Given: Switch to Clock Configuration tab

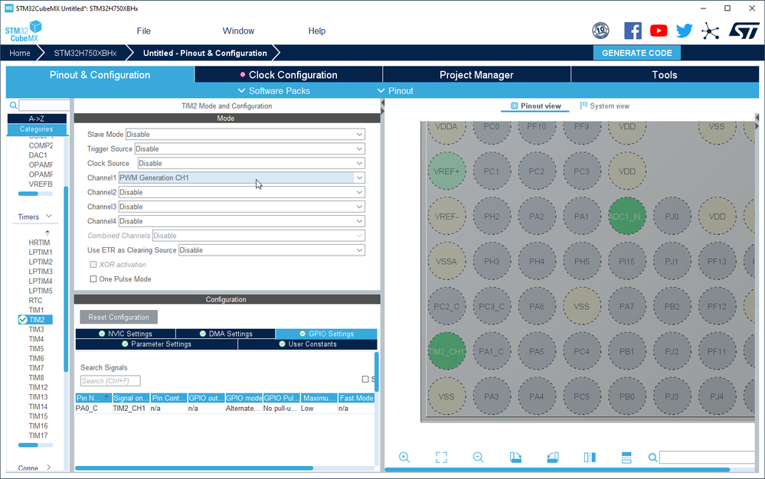Looking at the screenshot, I should click(x=289, y=74).
